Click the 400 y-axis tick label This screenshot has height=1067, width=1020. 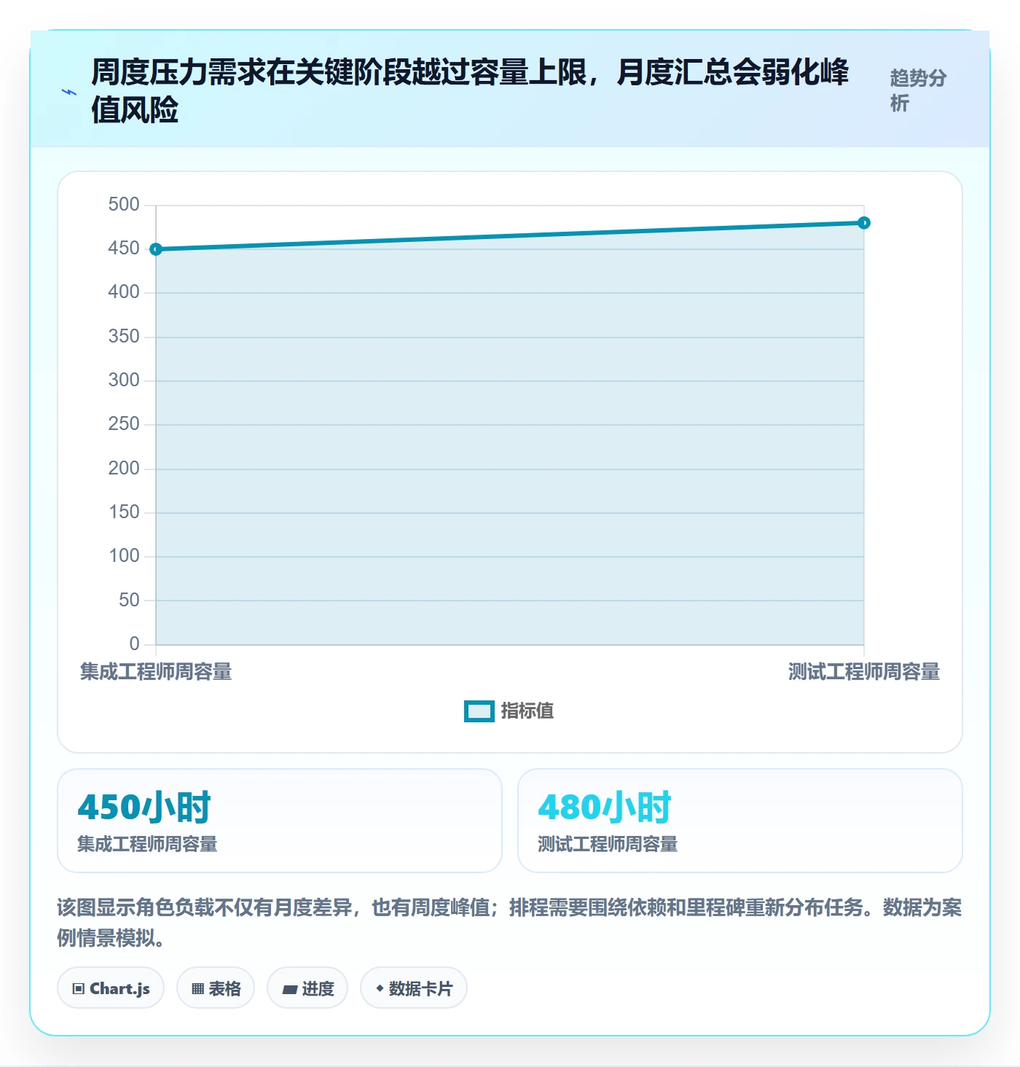[x=124, y=292]
